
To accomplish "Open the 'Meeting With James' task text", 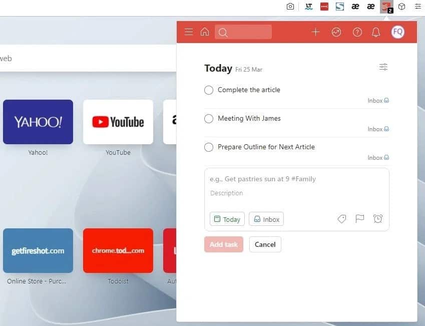I will [x=249, y=118].
